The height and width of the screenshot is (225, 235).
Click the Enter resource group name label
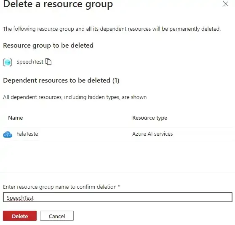pos(61,187)
